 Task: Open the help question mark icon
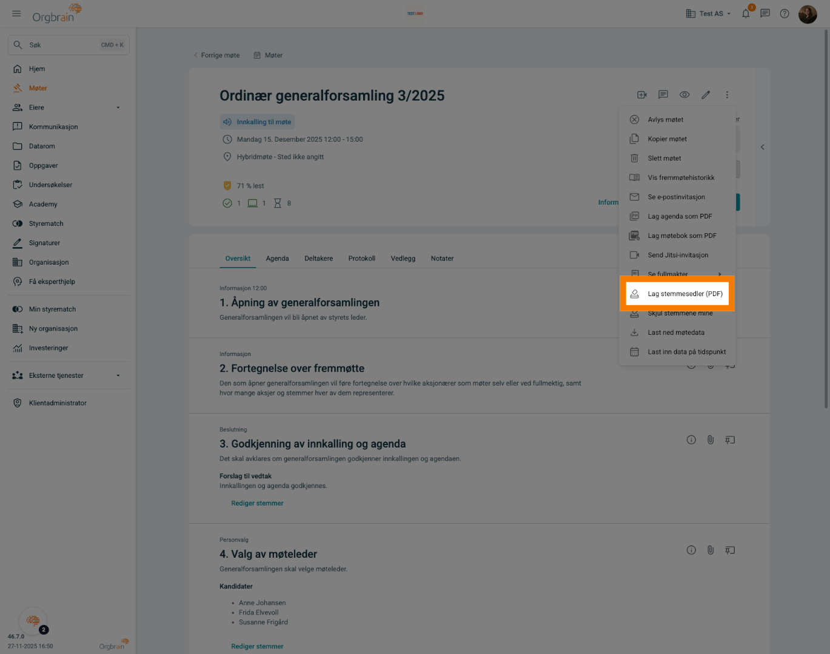(785, 13)
